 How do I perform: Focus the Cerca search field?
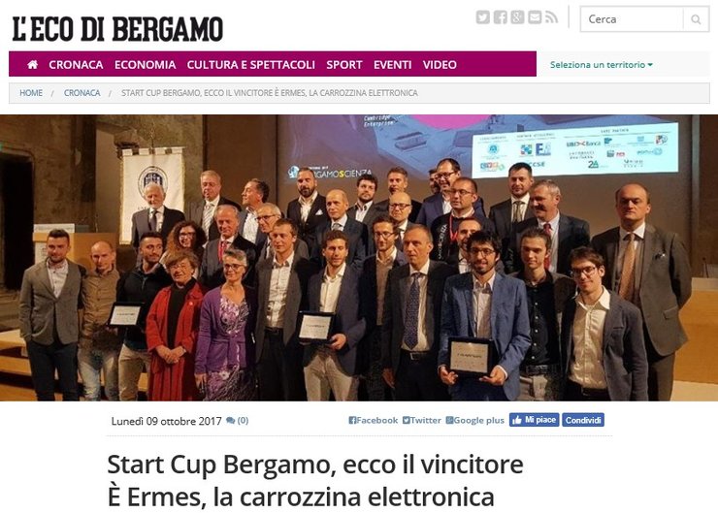point(632,19)
